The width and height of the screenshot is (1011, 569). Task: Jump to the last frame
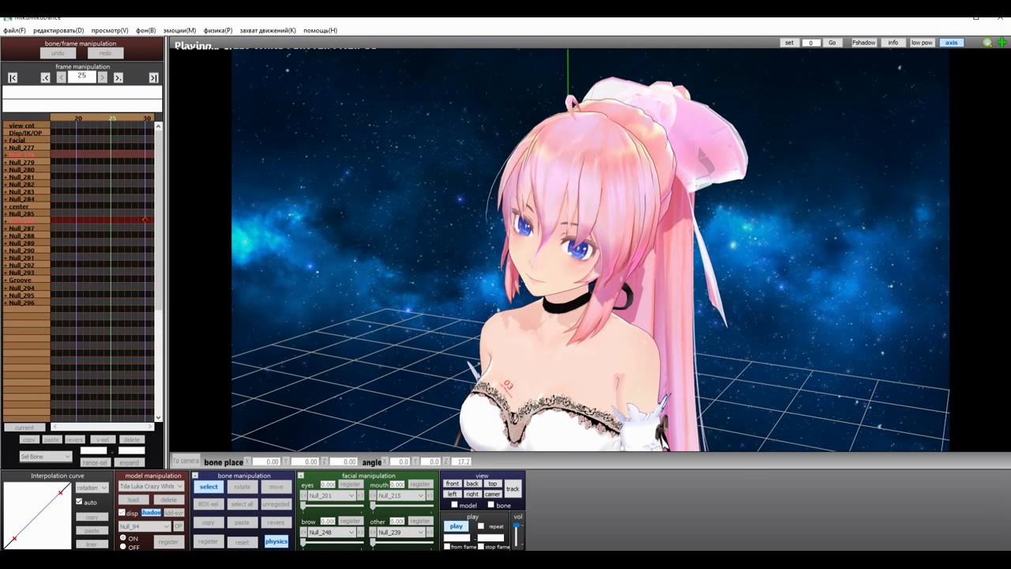coord(153,77)
